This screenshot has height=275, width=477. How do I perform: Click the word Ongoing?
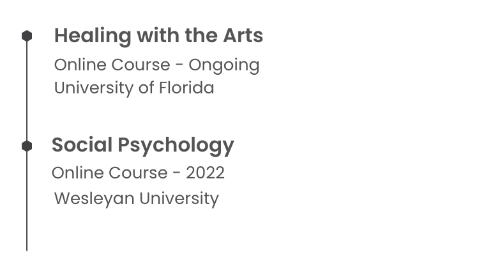(224, 66)
